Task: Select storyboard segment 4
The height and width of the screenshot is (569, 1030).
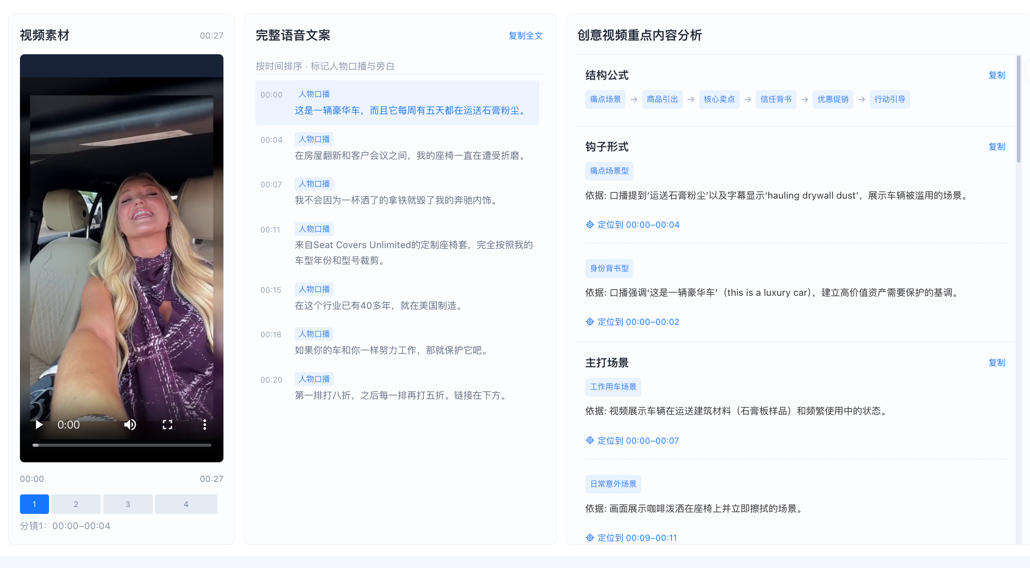Action: pos(186,504)
